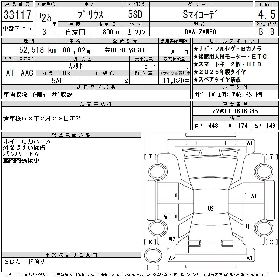280x280 pixels.
Task: Click the U2 dent mark on the roof
Action: point(210,209)
